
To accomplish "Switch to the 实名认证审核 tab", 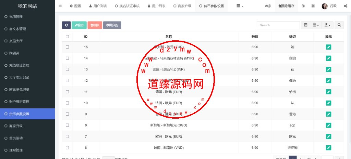I will 127,6.
